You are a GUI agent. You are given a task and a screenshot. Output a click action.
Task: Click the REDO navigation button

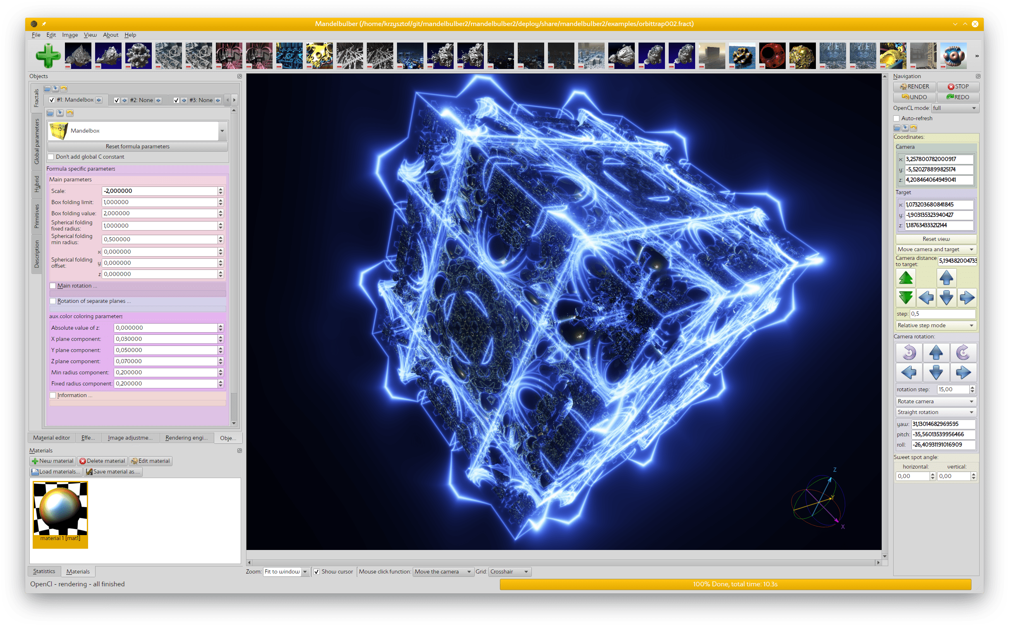(x=958, y=97)
